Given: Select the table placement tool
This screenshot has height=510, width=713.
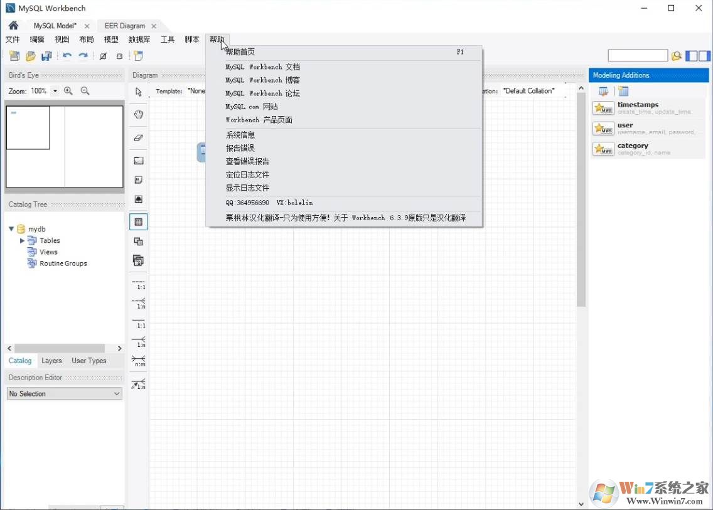Looking at the screenshot, I should (x=138, y=221).
